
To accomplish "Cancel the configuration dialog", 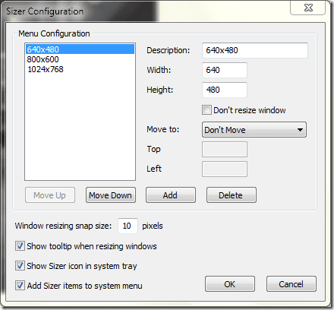I will (x=291, y=284).
